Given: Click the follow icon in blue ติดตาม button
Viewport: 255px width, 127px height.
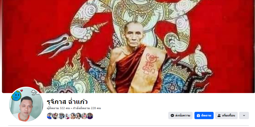Looking at the screenshot, I should point(198,115).
